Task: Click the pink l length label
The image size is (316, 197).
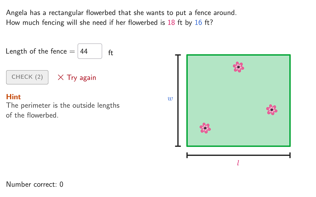Action: pos(238,163)
